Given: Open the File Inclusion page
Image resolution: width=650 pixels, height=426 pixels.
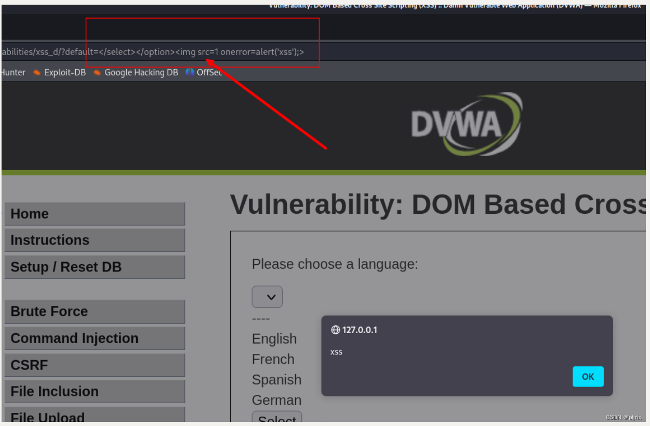Looking at the screenshot, I should pyautogui.click(x=95, y=391).
